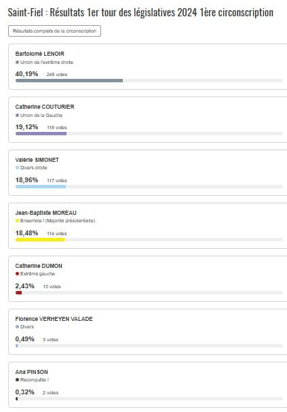Click the red dot beside Extrême gauche

tap(18, 274)
